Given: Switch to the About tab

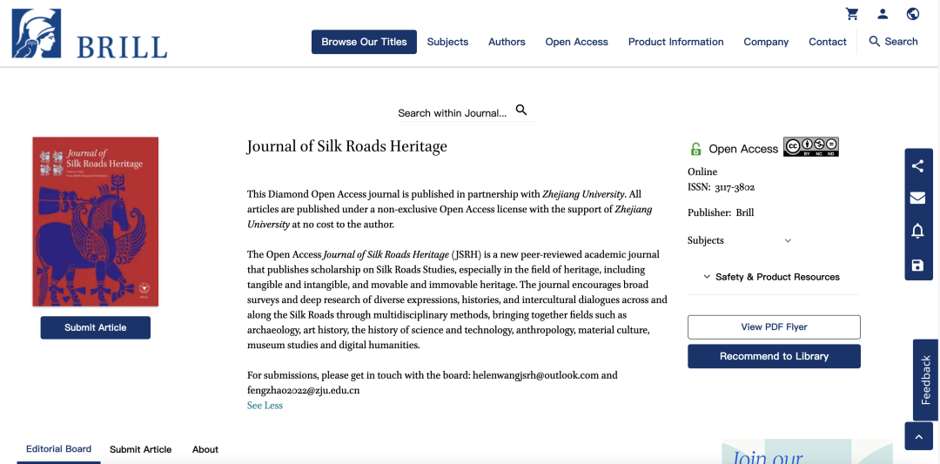Looking at the screenshot, I should (x=205, y=449).
